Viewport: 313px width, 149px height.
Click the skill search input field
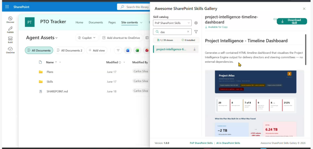[x=172, y=32]
